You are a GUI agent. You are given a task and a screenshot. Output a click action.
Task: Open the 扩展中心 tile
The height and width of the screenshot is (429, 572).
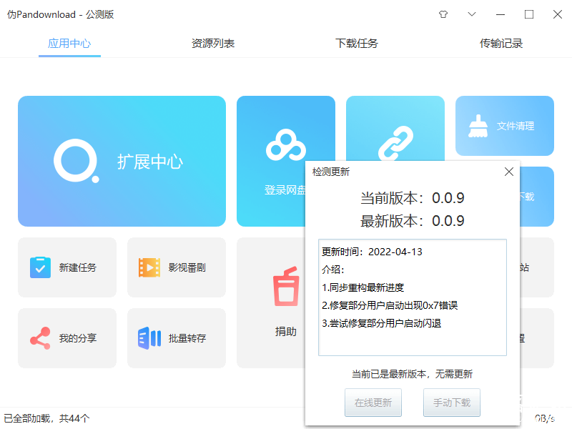click(x=122, y=162)
